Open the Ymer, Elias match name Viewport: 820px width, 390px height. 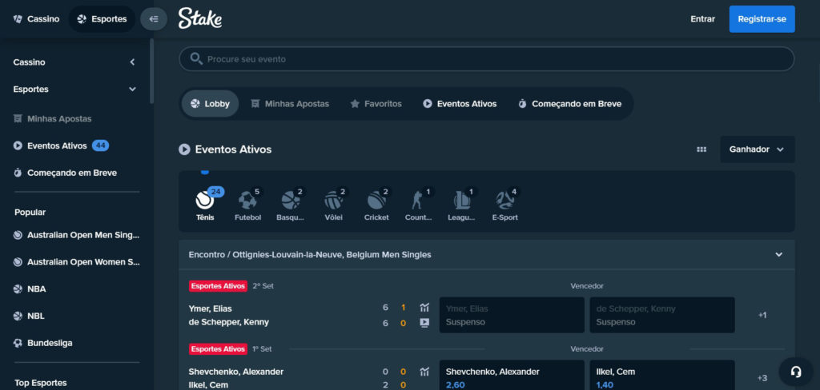tap(211, 308)
